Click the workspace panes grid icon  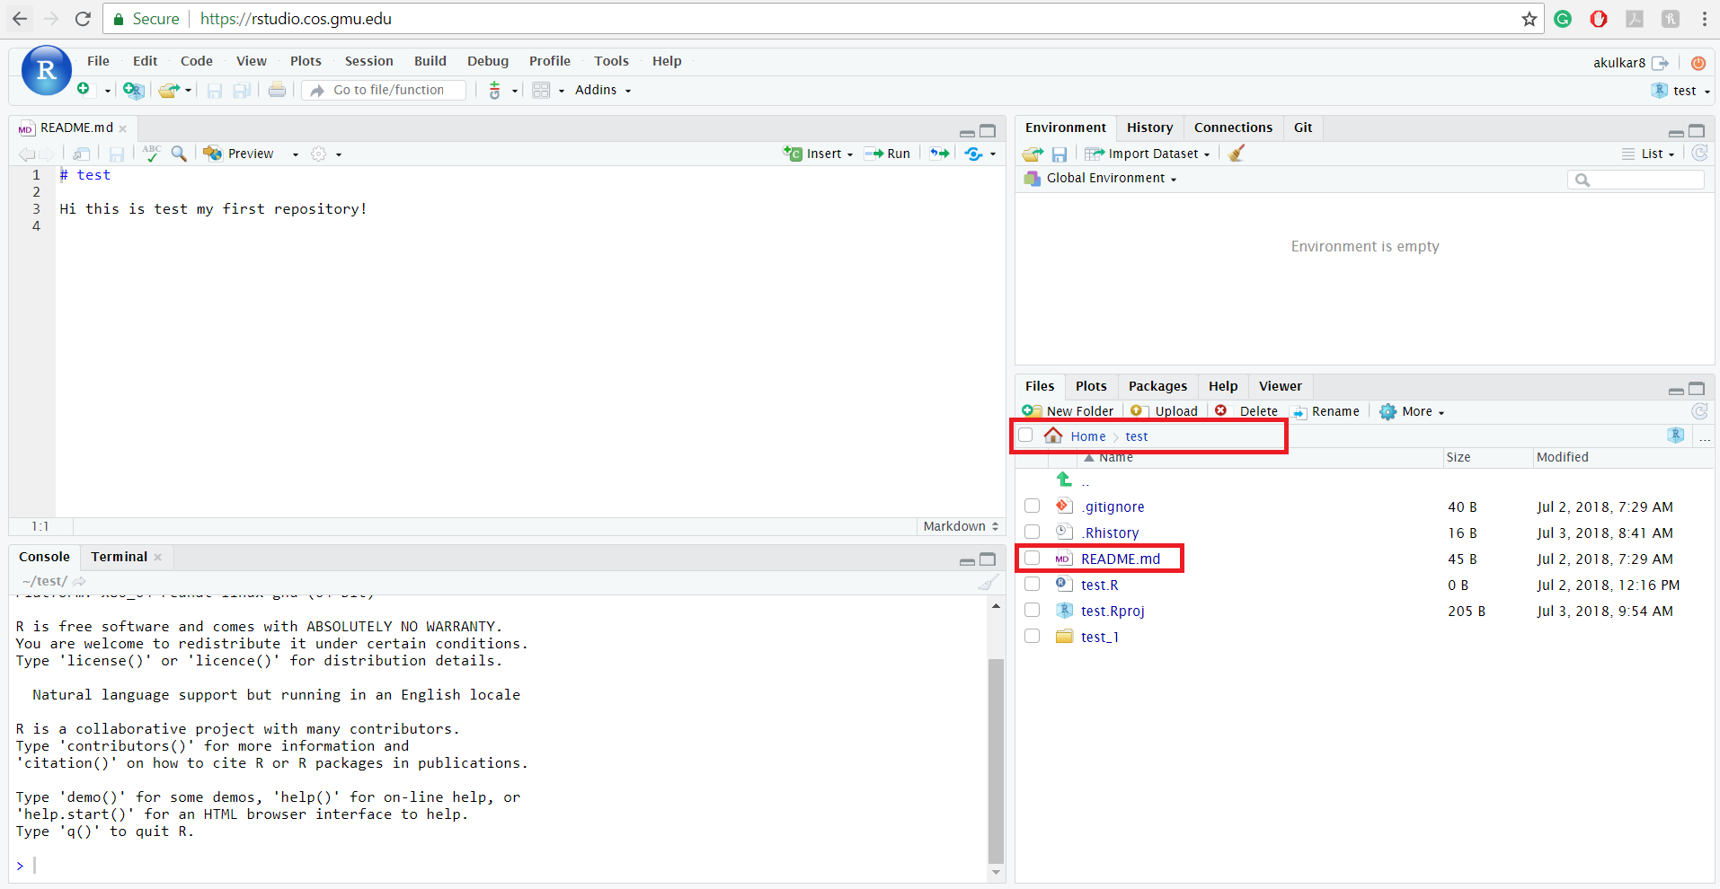click(541, 90)
